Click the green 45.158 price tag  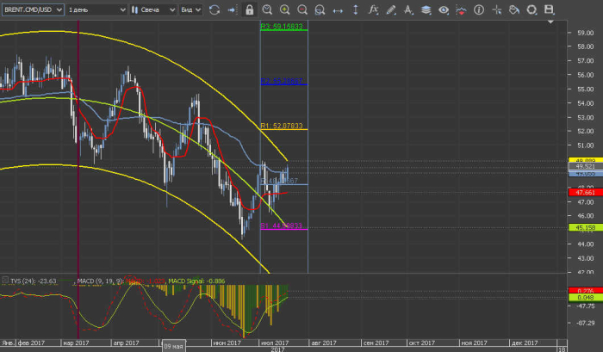pos(585,227)
